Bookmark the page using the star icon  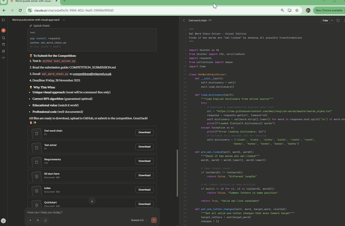[296, 11]
